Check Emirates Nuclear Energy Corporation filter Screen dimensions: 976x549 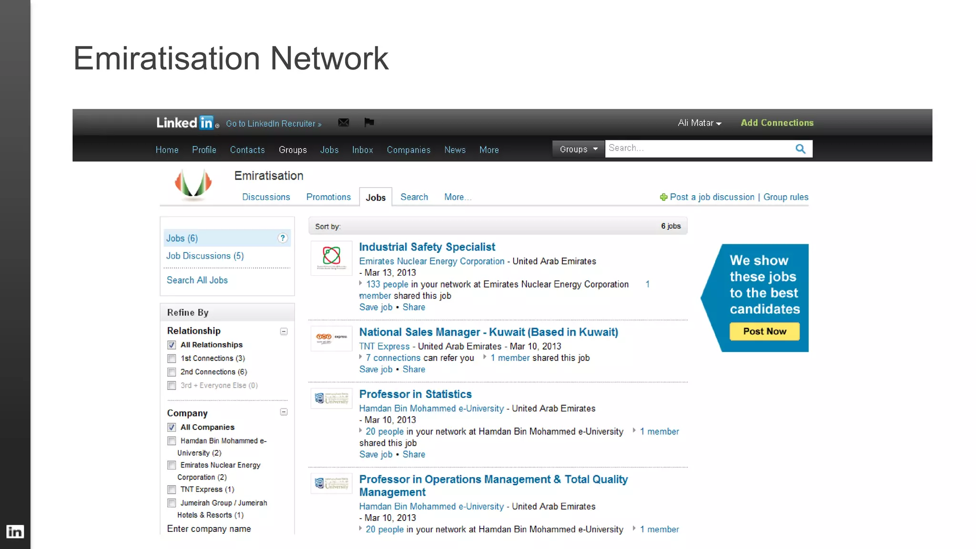pos(172,465)
